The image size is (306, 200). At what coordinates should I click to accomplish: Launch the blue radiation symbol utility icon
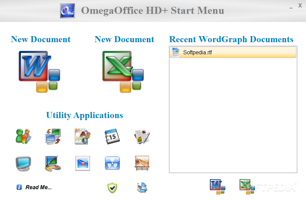tap(112, 163)
